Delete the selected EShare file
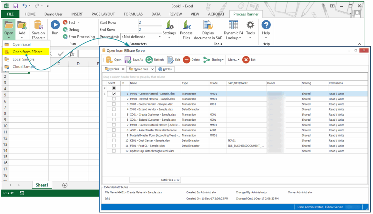373x214 pixels. click(191, 60)
